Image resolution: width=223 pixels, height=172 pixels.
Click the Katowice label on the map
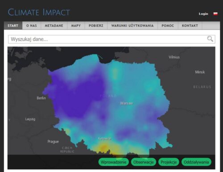pos(104,138)
